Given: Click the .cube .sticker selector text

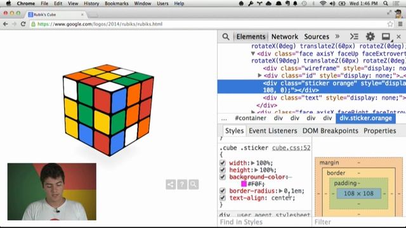Looking at the screenshot, I should tap(244, 148).
